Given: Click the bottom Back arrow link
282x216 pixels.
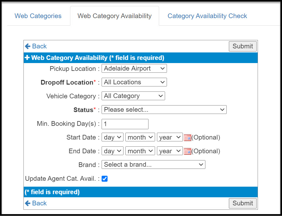Looking at the screenshot, I should point(36,203).
